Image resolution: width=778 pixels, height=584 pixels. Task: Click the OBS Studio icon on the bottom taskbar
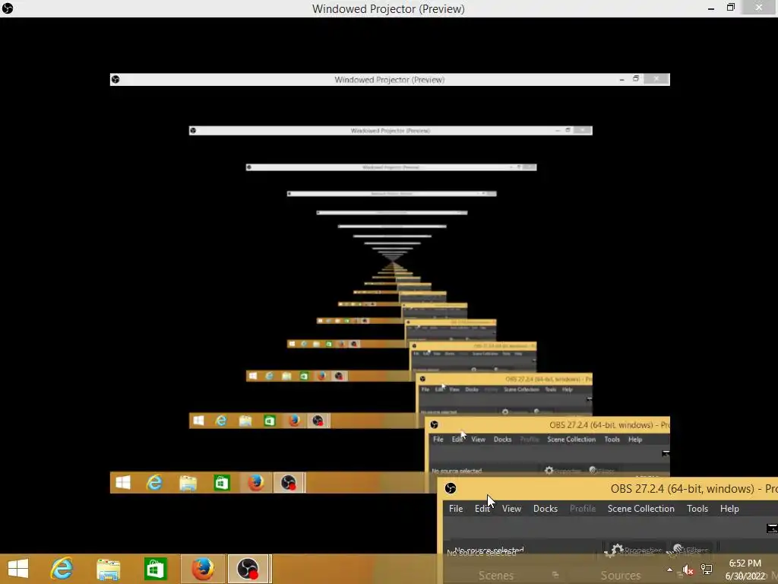pyautogui.click(x=248, y=569)
